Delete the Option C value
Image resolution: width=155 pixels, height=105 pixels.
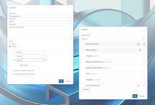click(46, 60)
